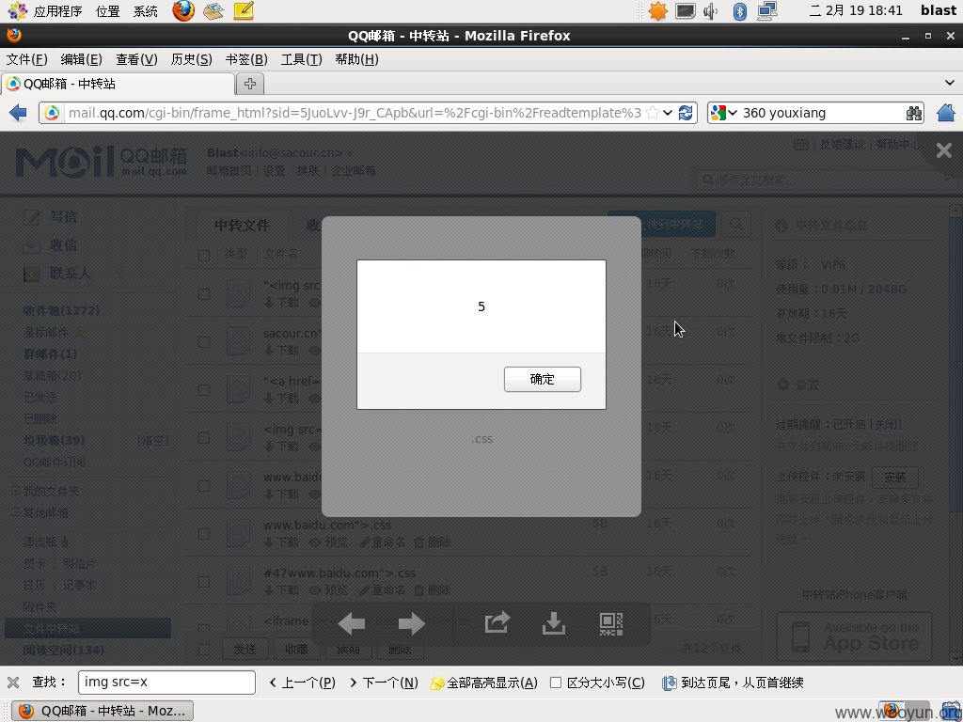Click the search box containing 360 youxiang
963x722 pixels.
tap(822, 113)
